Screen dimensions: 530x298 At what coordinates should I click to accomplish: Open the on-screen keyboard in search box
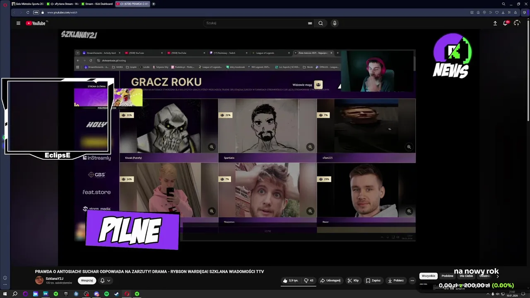click(310, 23)
